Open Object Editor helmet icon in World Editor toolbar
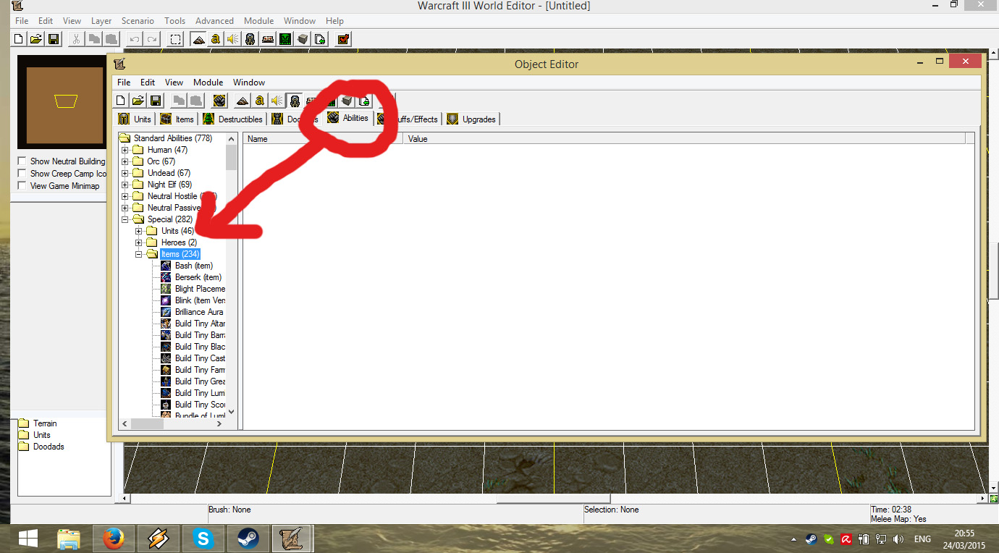 [250, 39]
